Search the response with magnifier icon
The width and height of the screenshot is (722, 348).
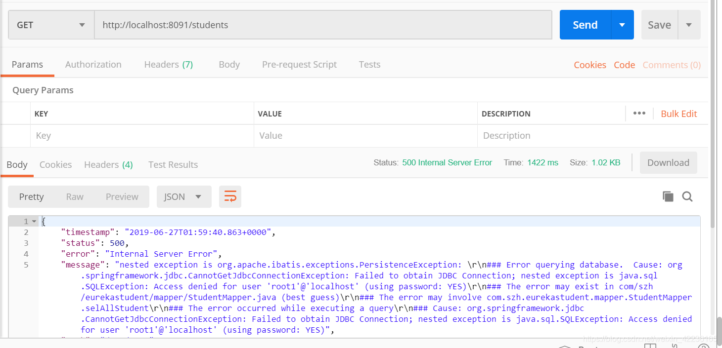[687, 196]
